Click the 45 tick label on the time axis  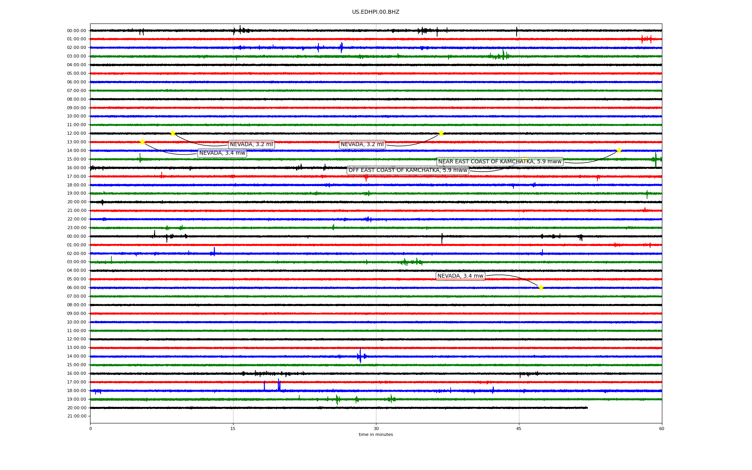point(519,429)
